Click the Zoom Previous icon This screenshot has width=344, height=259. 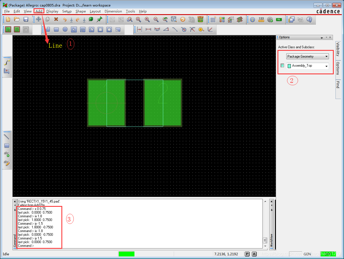point(165,19)
